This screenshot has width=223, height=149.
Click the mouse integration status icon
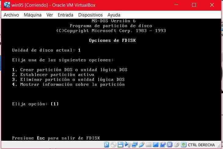coord(177,145)
